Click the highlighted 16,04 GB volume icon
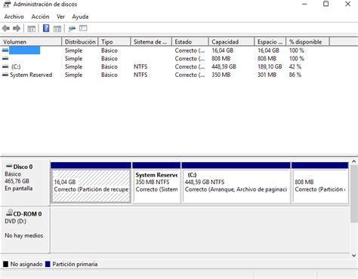This screenshot has width=358, height=279. pos(5,51)
